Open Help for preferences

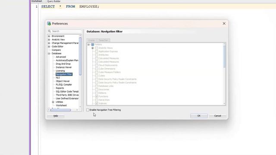[56, 116]
